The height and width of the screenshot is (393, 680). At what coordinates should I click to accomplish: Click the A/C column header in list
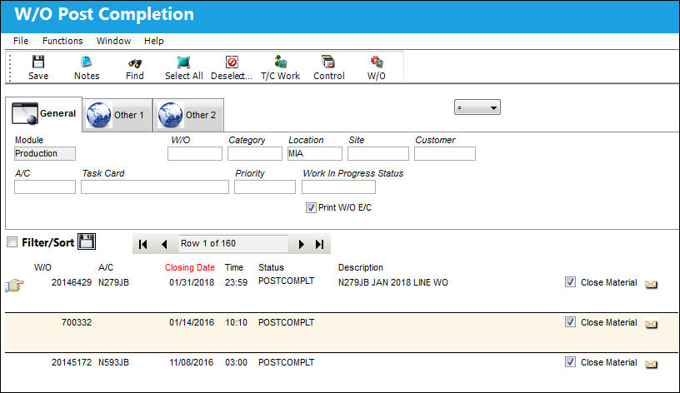[105, 267]
